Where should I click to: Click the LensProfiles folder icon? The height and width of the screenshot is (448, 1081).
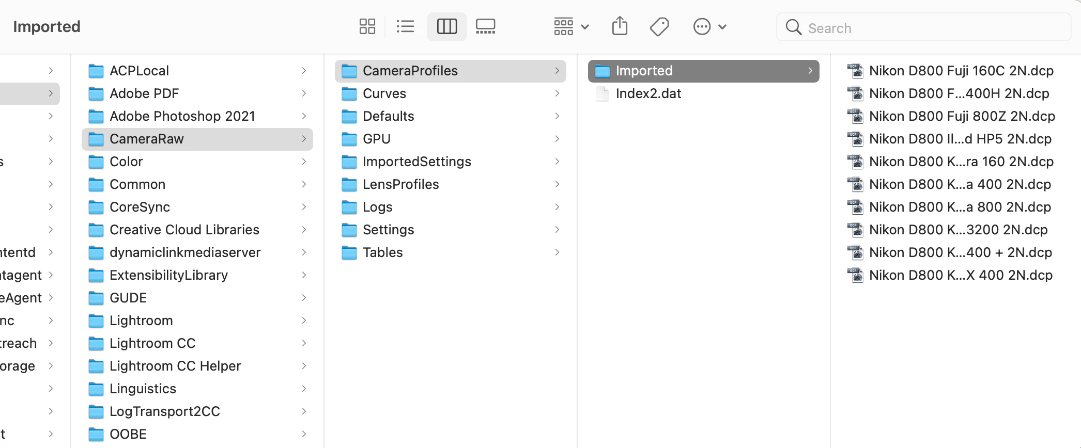tap(349, 184)
